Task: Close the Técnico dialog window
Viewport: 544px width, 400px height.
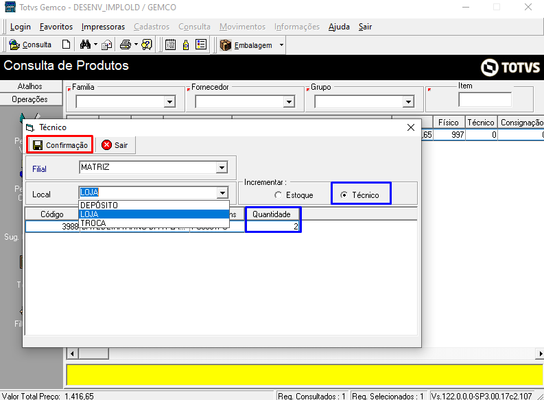Action: pos(411,127)
